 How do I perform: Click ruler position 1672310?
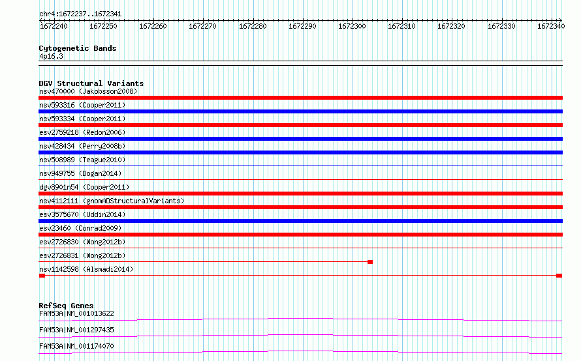[401, 26]
